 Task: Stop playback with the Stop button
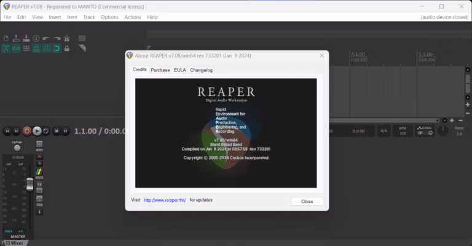click(57, 131)
